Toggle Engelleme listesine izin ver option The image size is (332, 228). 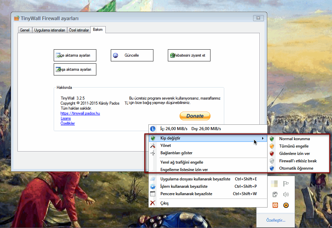click(208, 170)
